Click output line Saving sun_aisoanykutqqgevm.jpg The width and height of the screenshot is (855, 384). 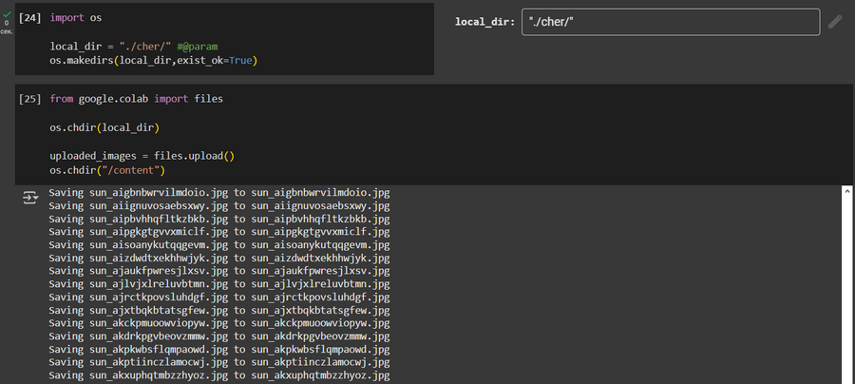pyautogui.click(x=219, y=245)
